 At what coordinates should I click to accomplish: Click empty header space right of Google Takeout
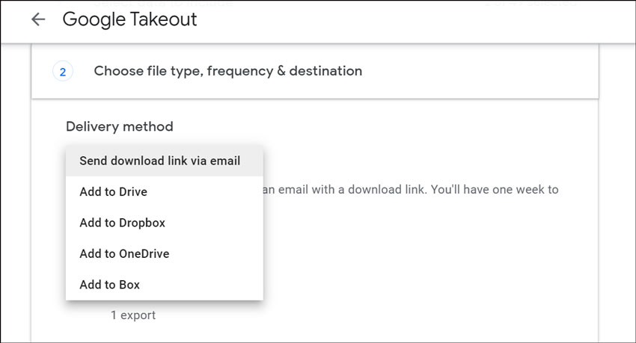(x=412, y=20)
